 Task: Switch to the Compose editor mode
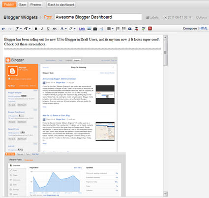(190, 28)
